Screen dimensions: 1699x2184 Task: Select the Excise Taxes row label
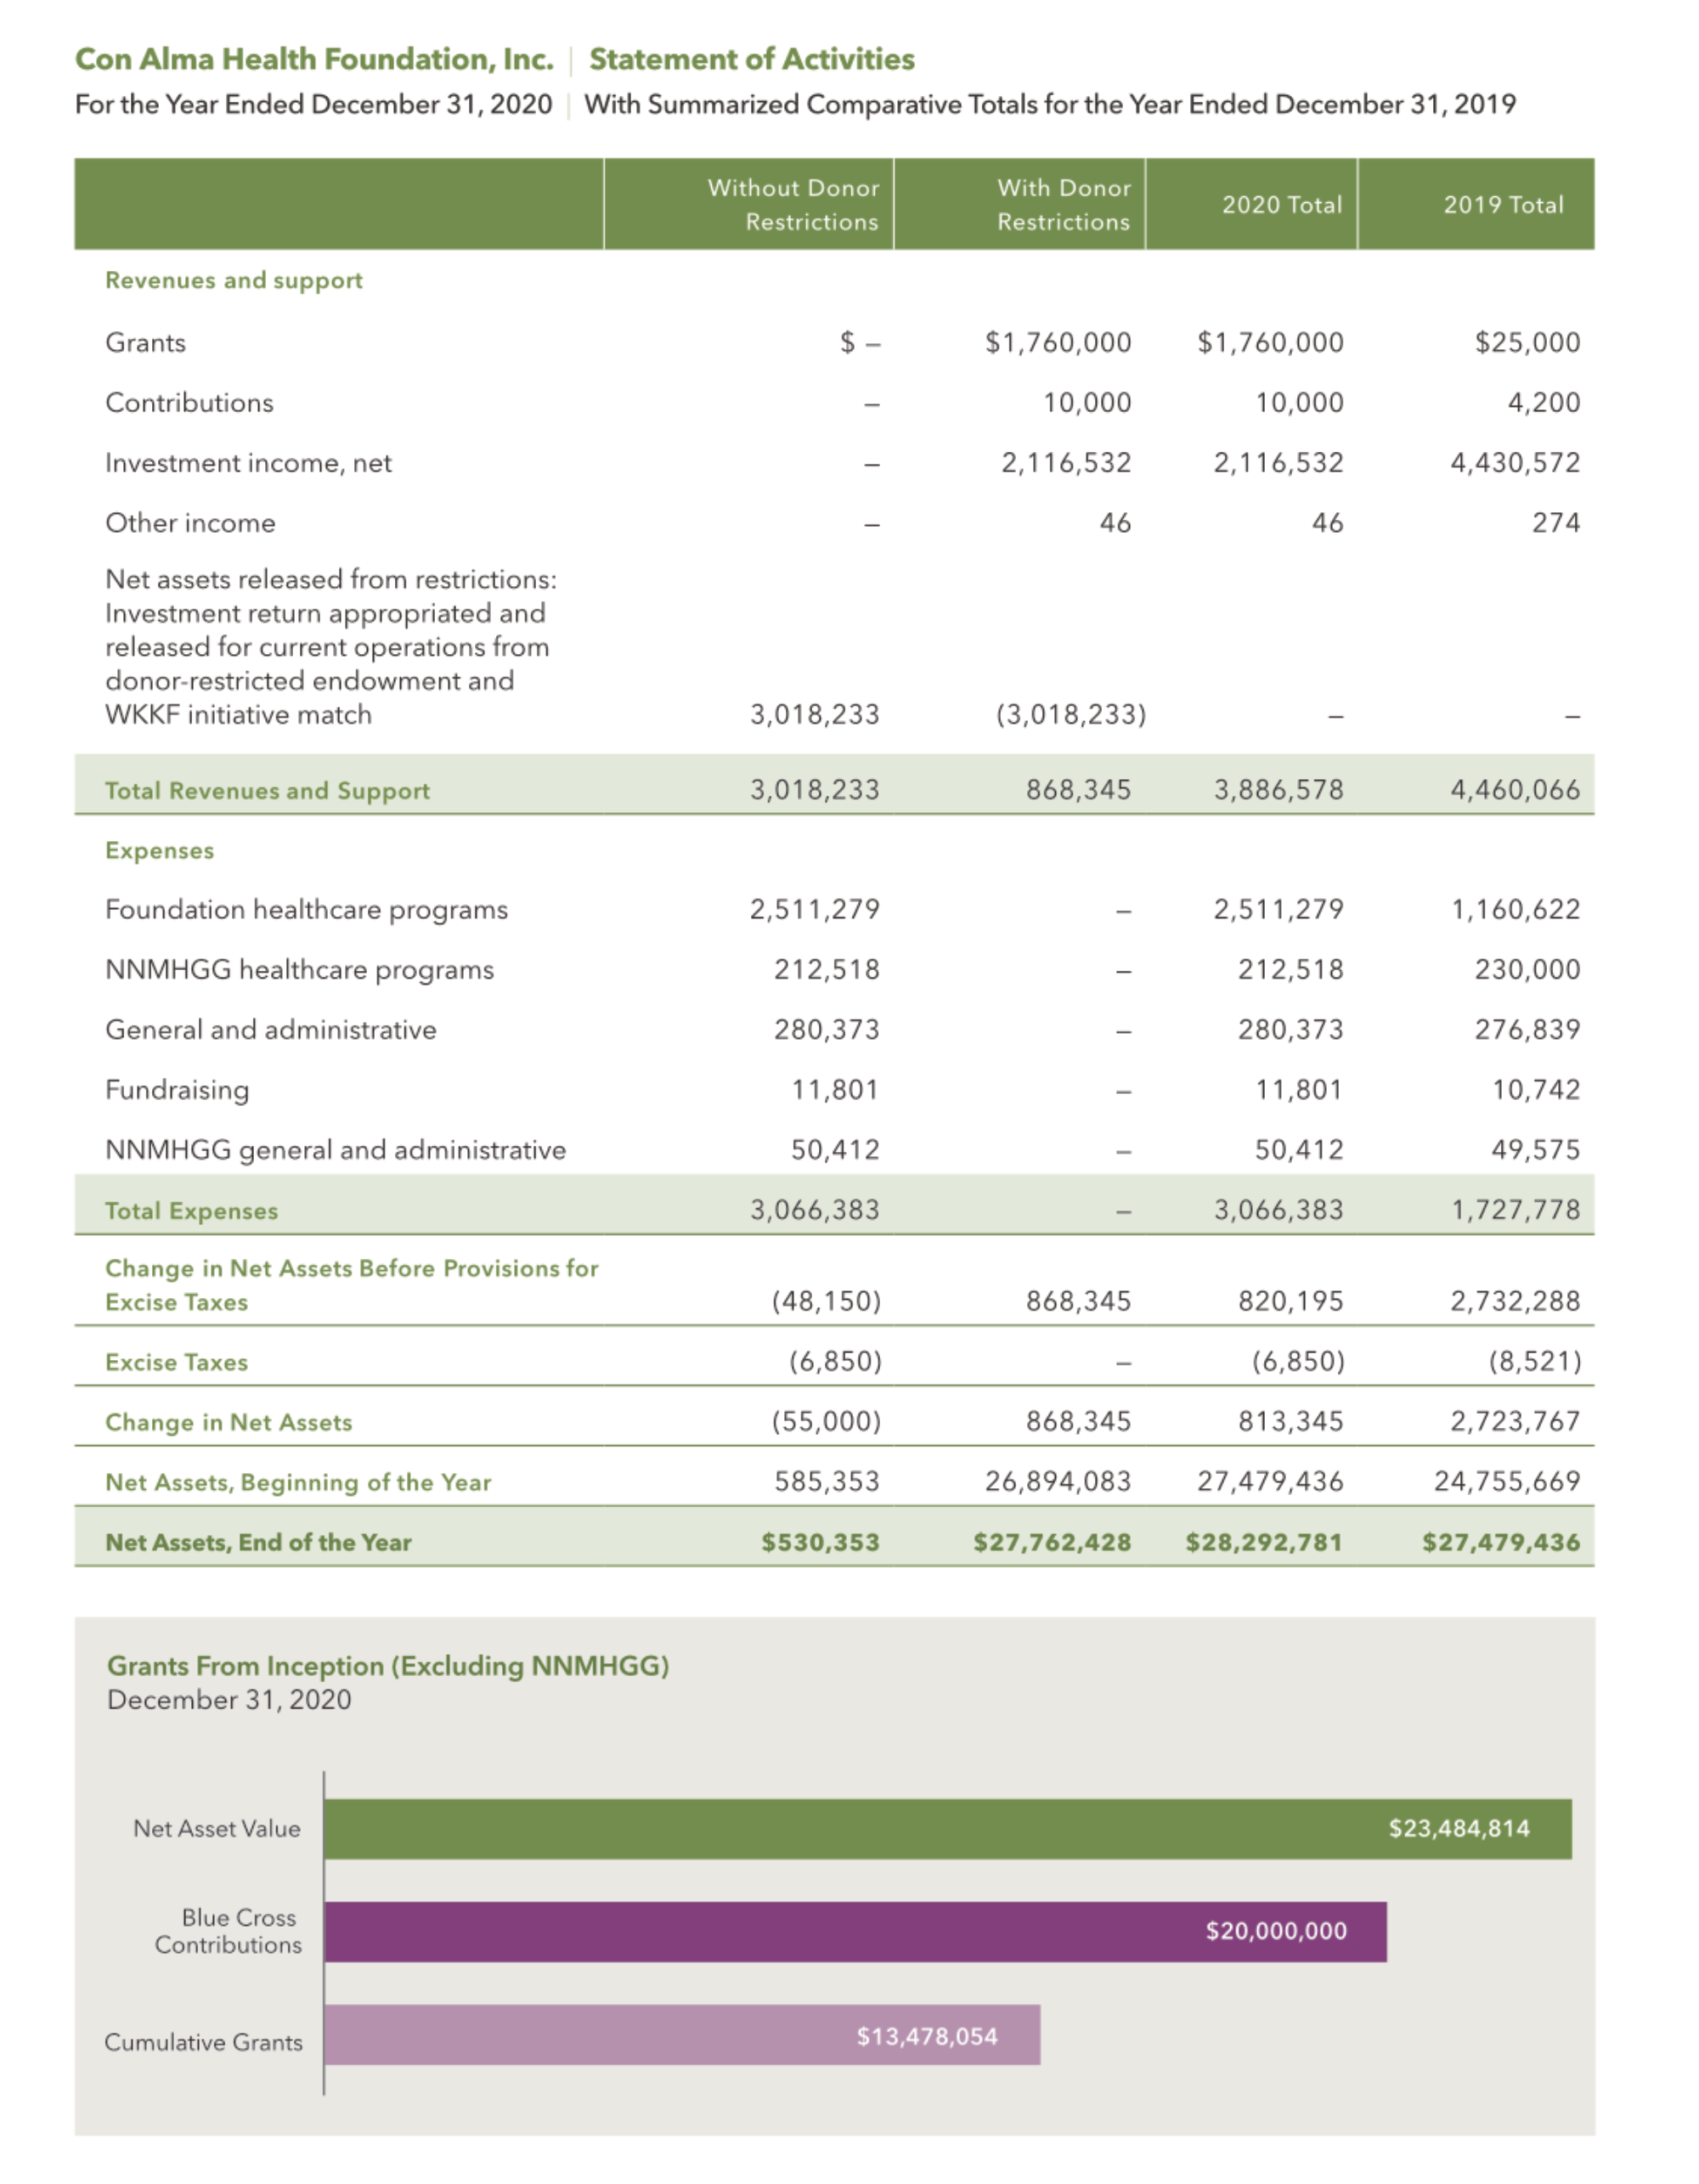tap(176, 1361)
